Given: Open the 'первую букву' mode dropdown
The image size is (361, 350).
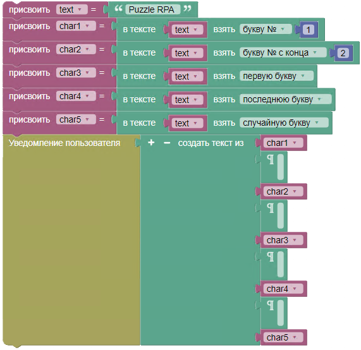Looking at the screenshot, I should coord(276,76).
